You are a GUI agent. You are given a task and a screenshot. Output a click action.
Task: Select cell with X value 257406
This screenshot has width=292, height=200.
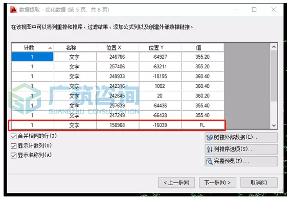[117, 66]
